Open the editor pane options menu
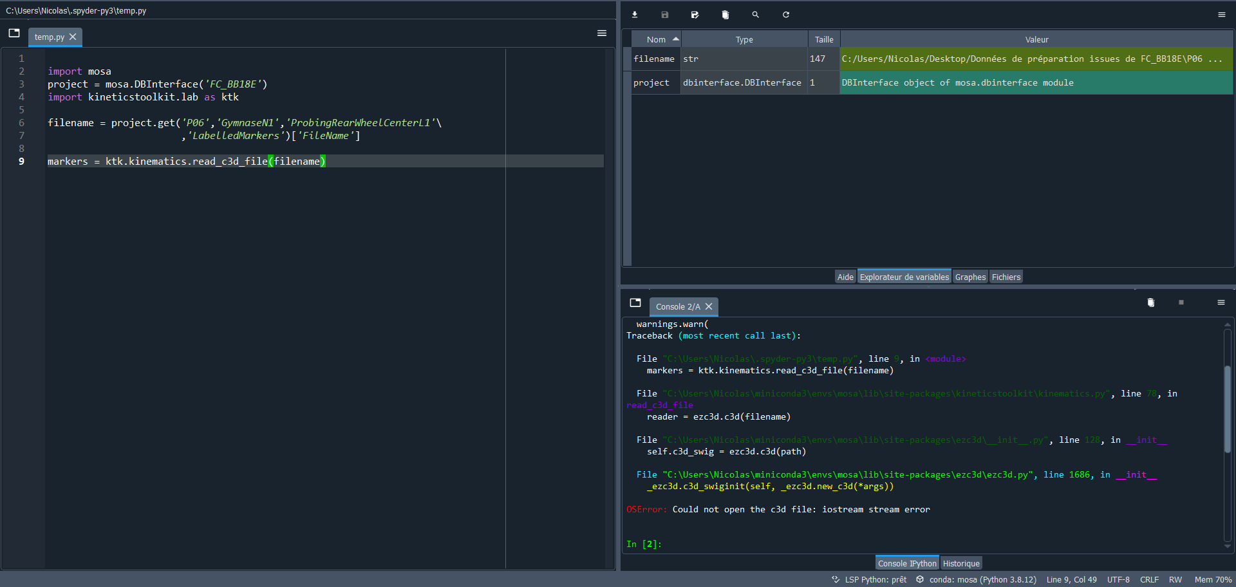Viewport: 1236px width, 587px height. coord(602,33)
